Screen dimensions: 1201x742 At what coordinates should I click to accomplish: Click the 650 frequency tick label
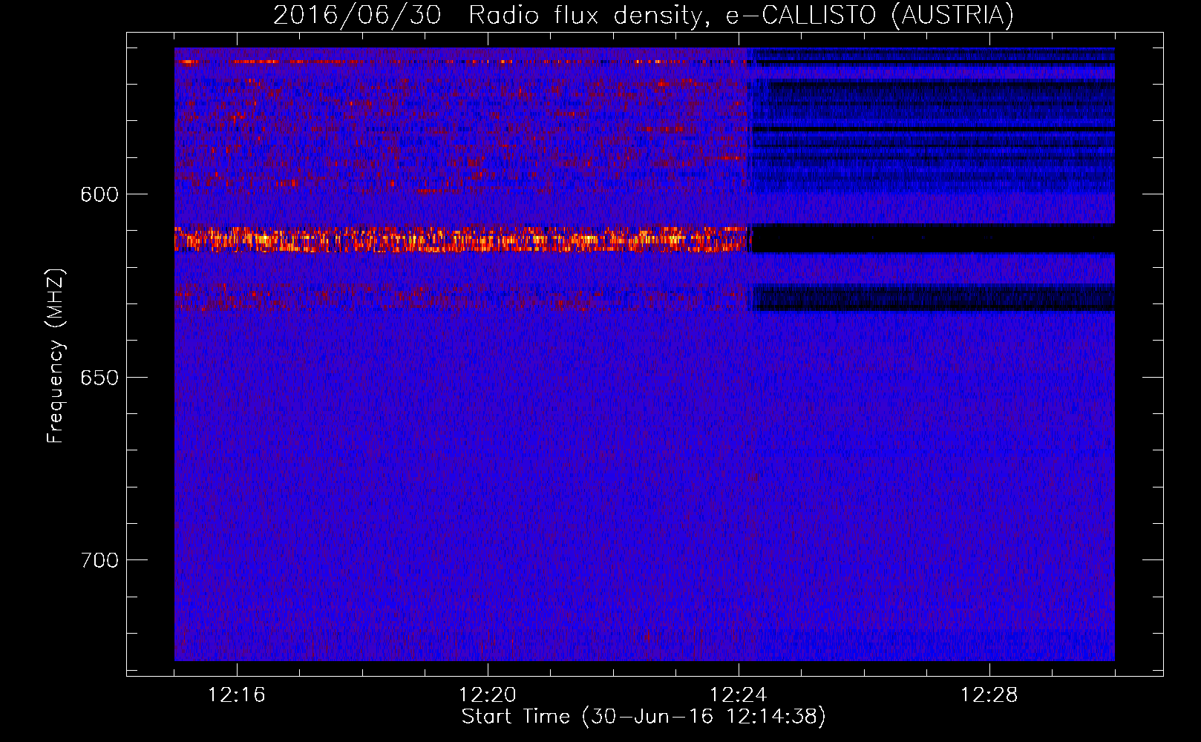point(99,378)
